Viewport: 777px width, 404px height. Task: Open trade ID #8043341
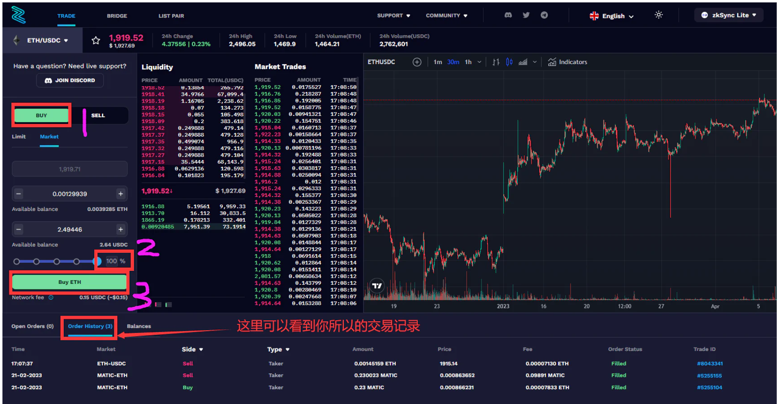(710, 364)
